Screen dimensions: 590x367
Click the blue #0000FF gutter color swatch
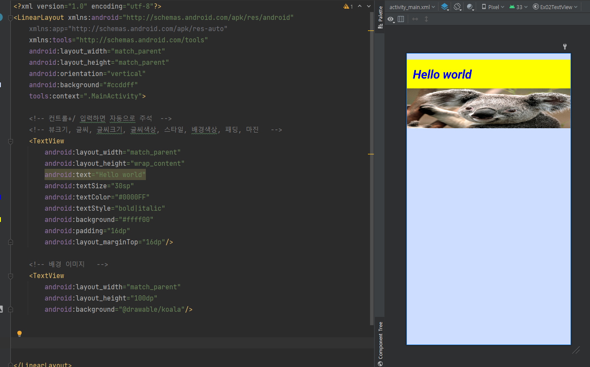click(x=0, y=197)
